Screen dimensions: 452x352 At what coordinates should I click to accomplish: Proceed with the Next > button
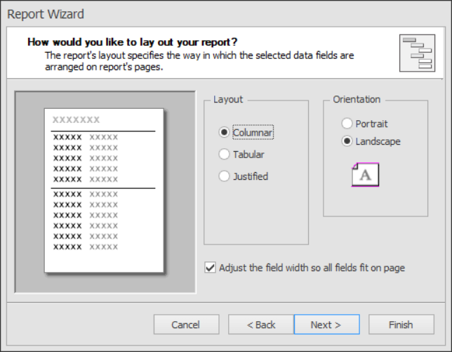(x=326, y=325)
